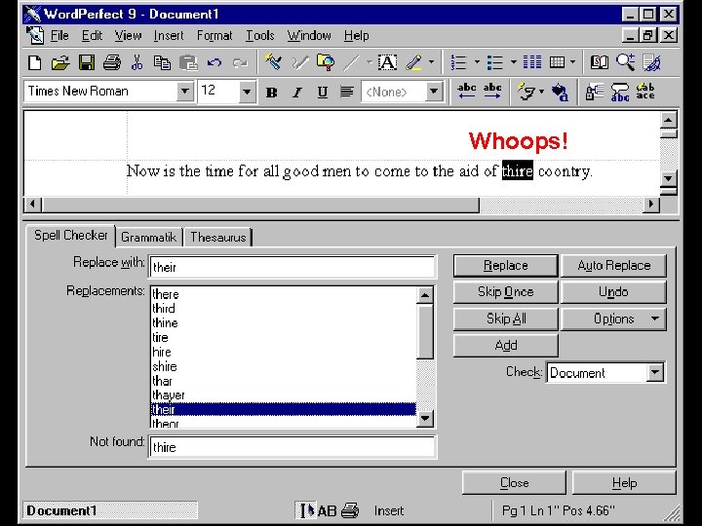702x526 pixels.
Task: Click the Auto Replace button
Action: tap(613, 266)
